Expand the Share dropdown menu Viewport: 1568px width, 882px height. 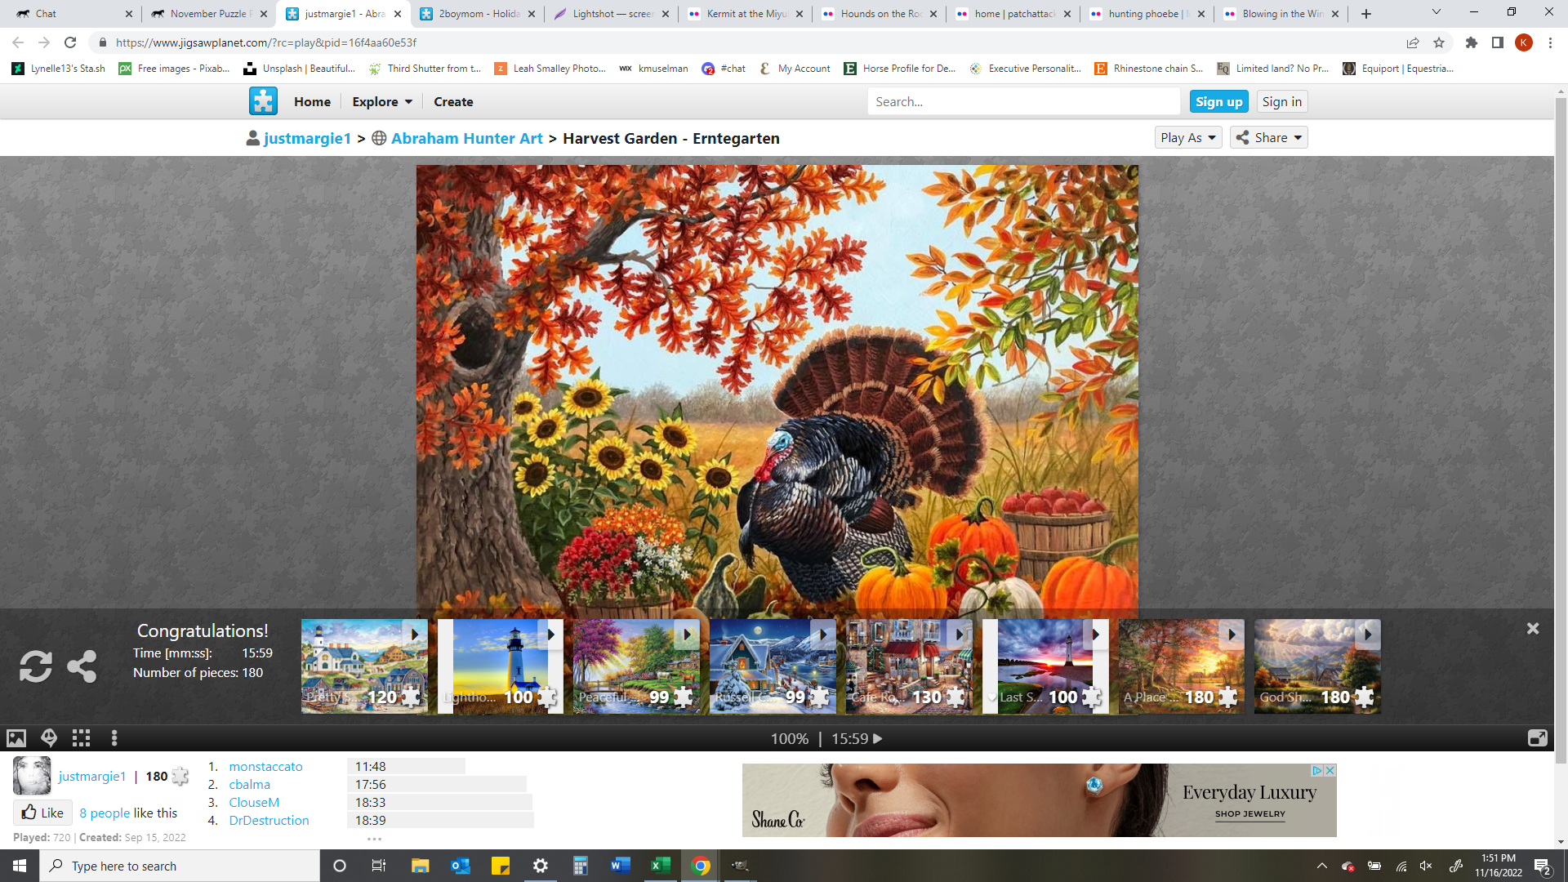click(1267, 138)
